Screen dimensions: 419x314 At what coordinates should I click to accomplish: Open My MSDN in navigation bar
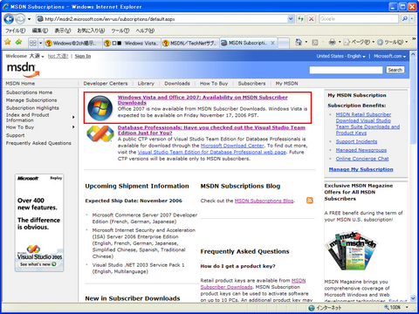286,84
